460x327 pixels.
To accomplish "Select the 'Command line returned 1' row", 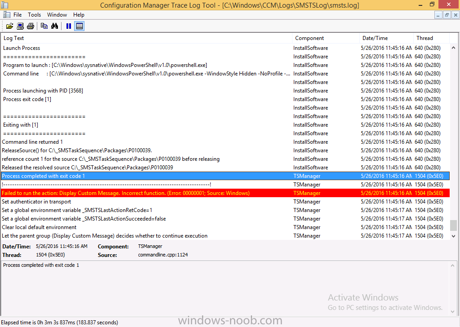I will coord(226,142).
